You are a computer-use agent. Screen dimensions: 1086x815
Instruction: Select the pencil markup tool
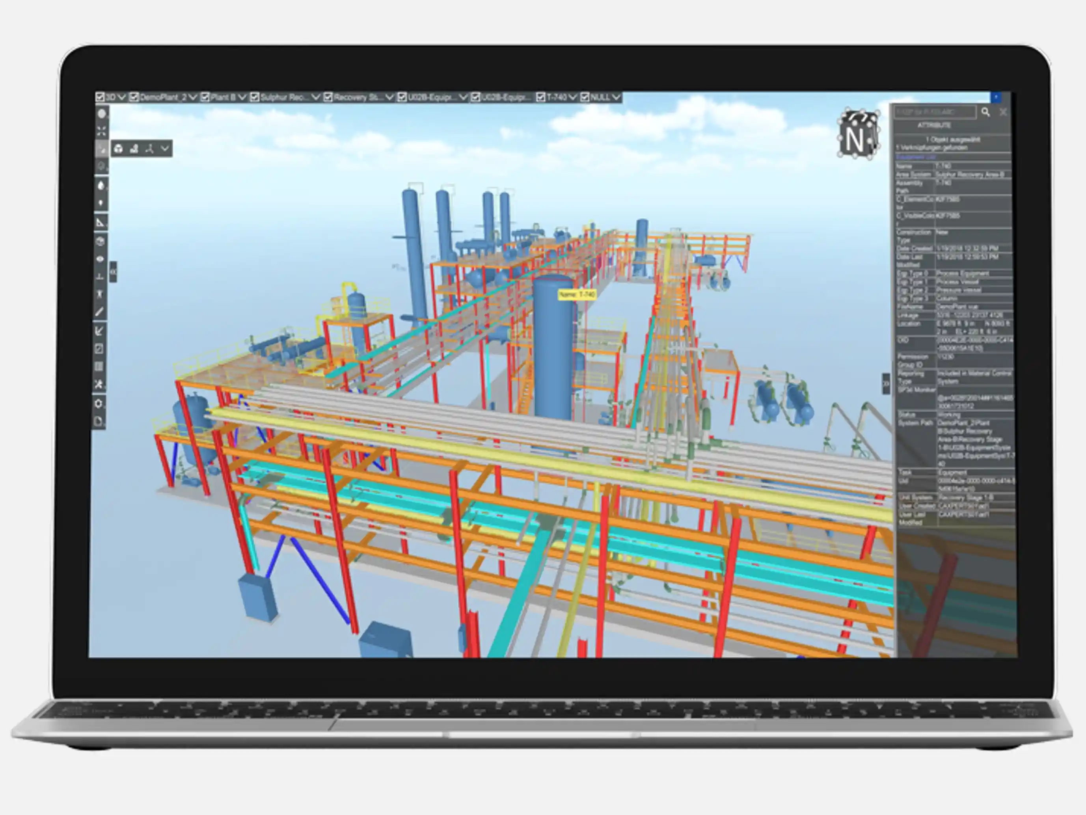click(100, 312)
